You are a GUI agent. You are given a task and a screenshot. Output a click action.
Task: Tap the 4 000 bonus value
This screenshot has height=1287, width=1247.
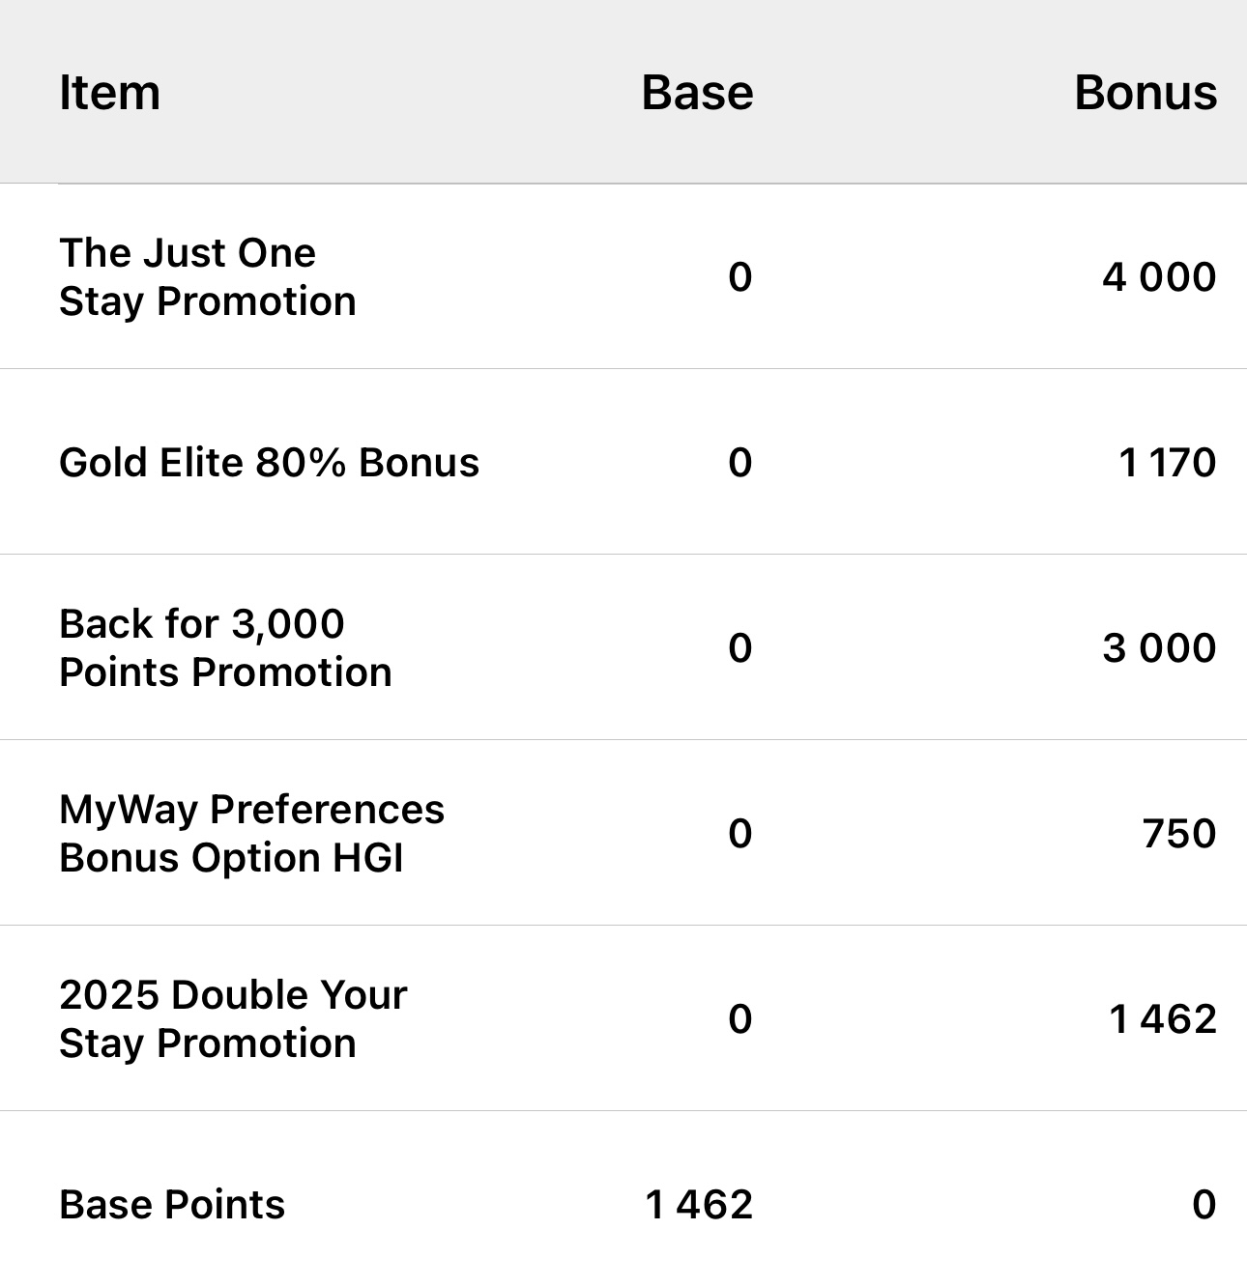point(1159,277)
